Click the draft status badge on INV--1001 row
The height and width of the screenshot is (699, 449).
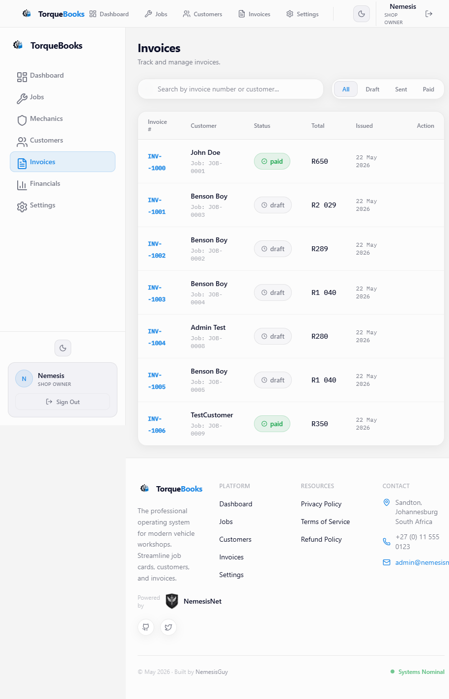pos(273,205)
